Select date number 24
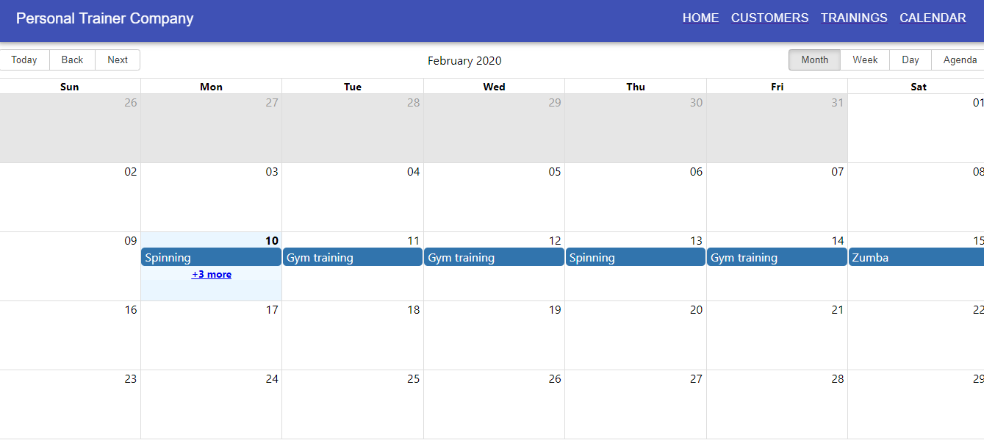Image resolution: width=984 pixels, height=443 pixels. pyautogui.click(x=272, y=379)
